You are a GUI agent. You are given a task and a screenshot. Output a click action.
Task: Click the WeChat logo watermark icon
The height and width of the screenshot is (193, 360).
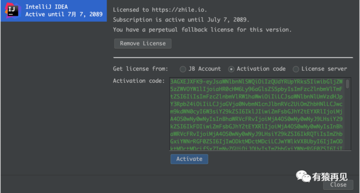pos(303,176)
